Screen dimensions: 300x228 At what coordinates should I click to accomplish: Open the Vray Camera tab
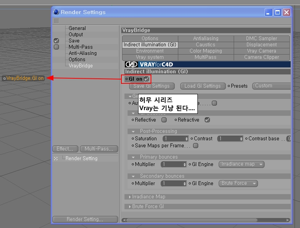tap(261, 51)
